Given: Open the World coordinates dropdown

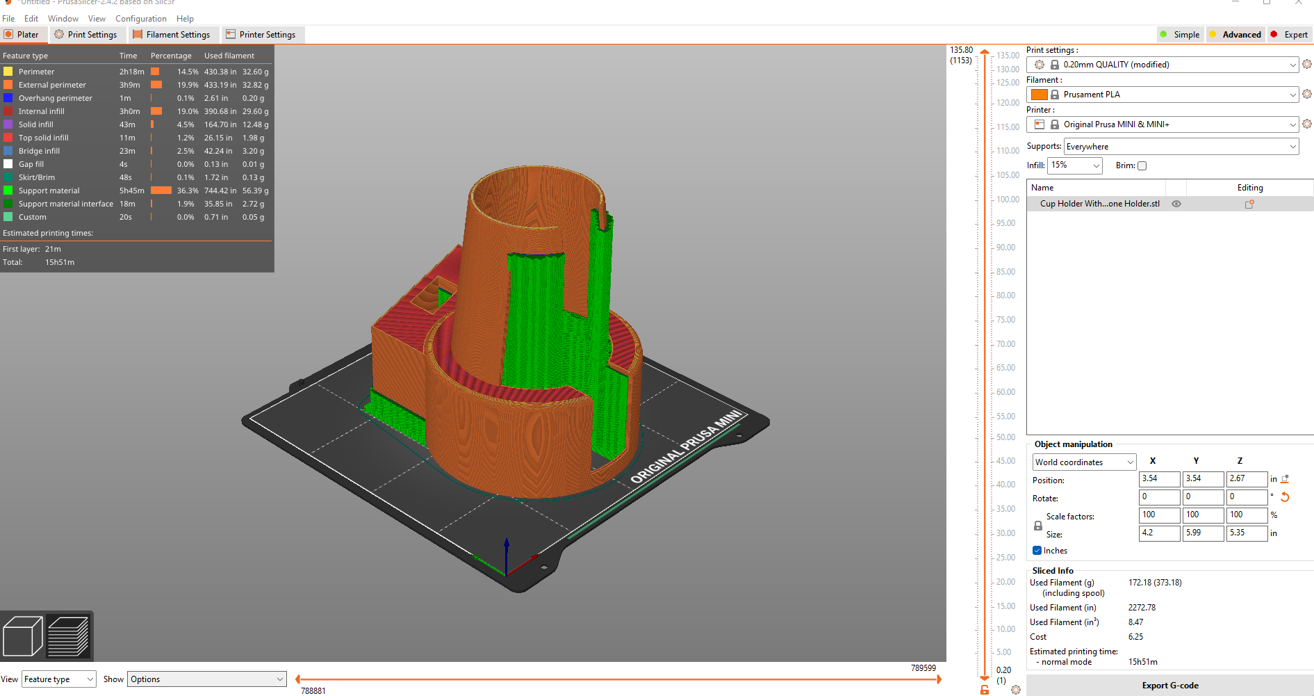Looking at the screenshot, I should (1083, 462).
